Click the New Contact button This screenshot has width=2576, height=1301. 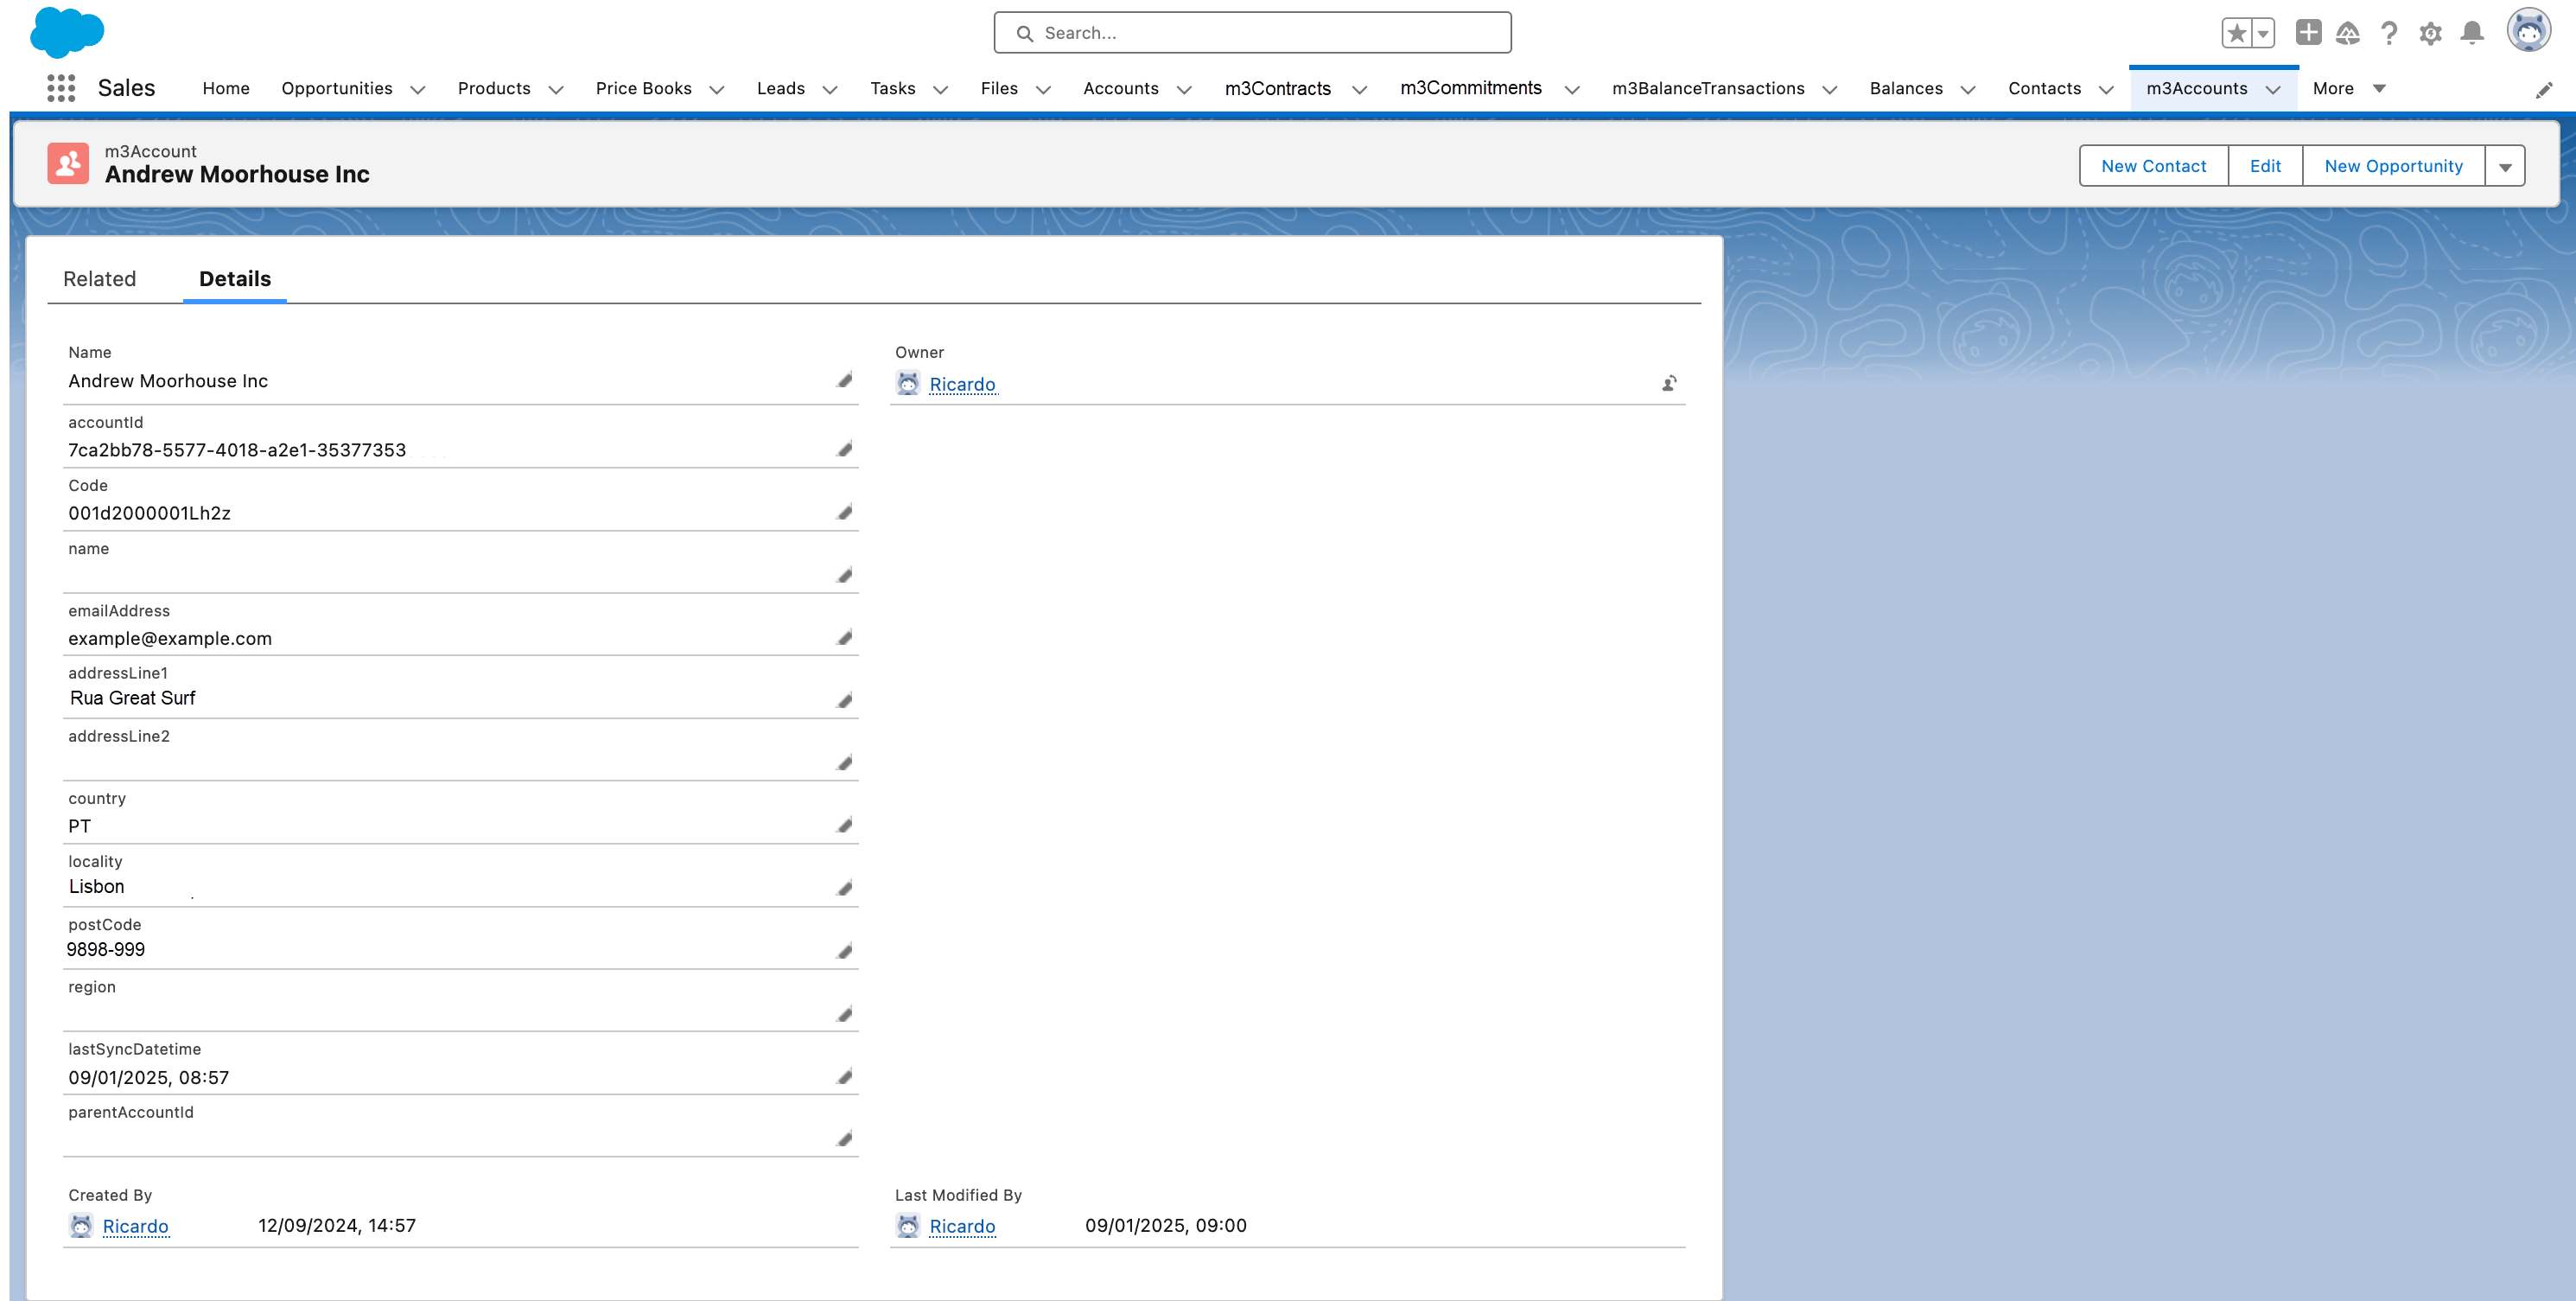(2154, 166)
